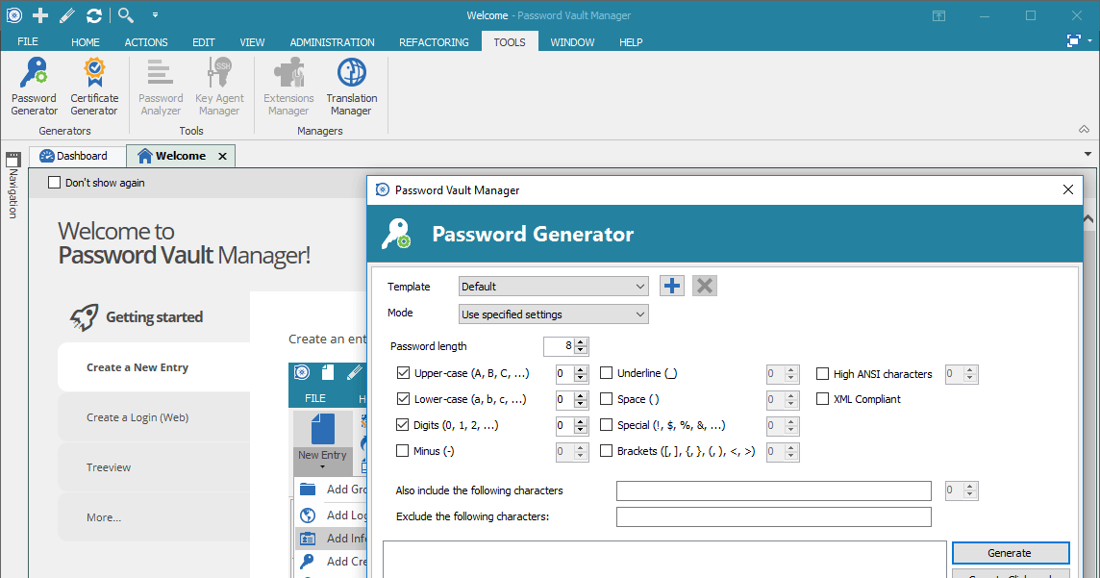This screenshot has height=578, width=1100.
Task: Click the search icon in quick access toolbar
Action: (x=125, y=14)
